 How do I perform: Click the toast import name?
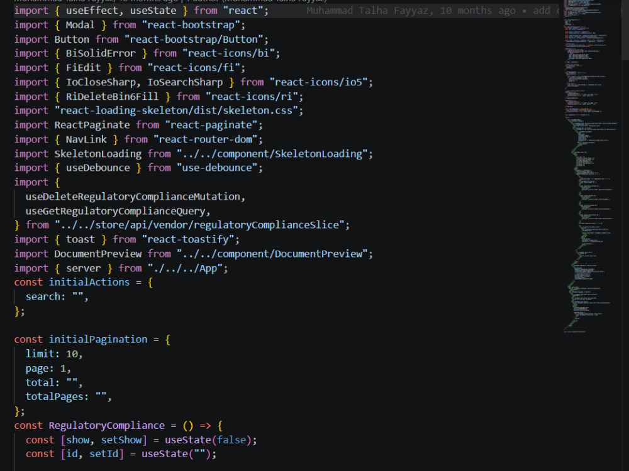[81, 239]
